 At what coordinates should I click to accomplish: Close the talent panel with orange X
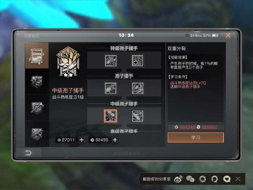[x=228, y=35]
